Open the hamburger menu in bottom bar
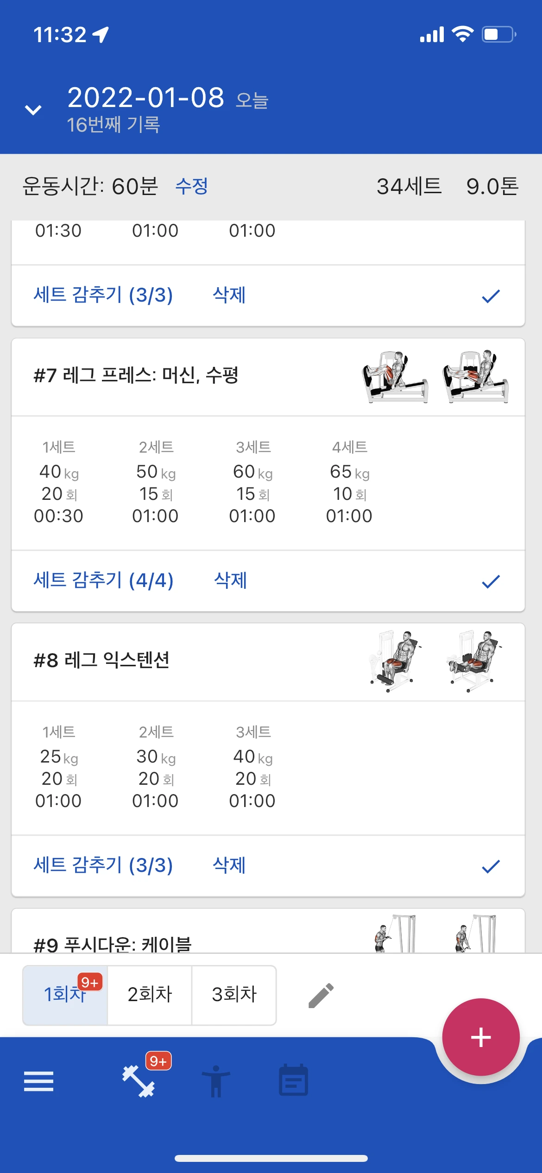The image size is (542, 1173). [38, 1082]
